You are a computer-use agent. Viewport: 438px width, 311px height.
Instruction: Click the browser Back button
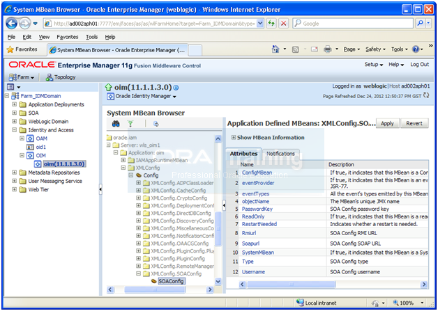[11, 24]
